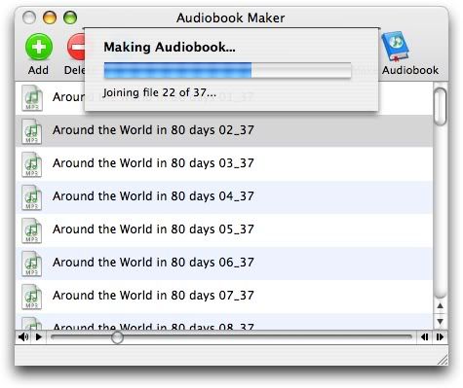This screenshot has height=388, width=463.
Task: Click the scrollbar up arrow
Action: (441, 305)
